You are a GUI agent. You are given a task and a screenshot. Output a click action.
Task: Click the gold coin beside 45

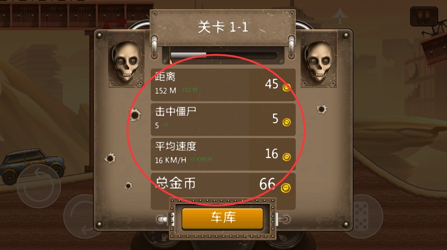pos(287,87)
